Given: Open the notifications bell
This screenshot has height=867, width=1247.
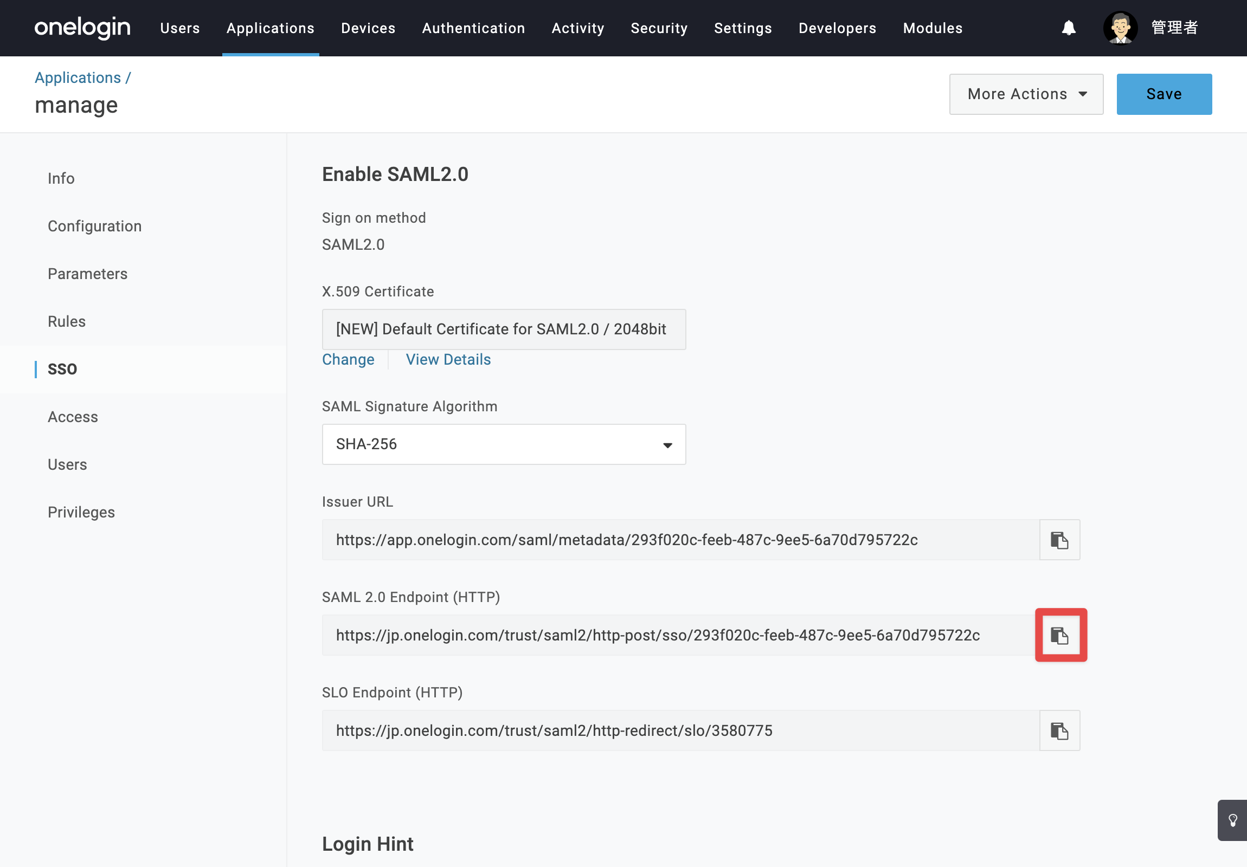Looking at the screenshot, I should point(1068,28).
